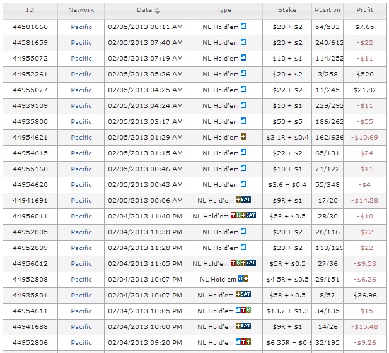Image resolution: width=389 pixels, height=353 pixels.
Task: Click the Type column header
Action: point(224,10)
